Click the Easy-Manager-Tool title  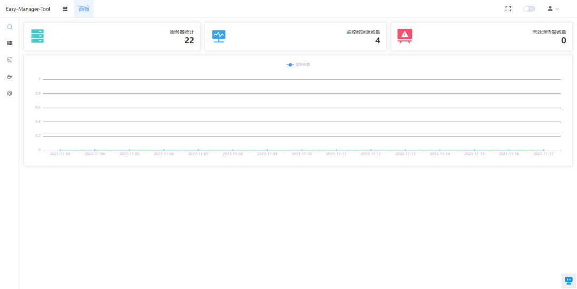[28, 9]
